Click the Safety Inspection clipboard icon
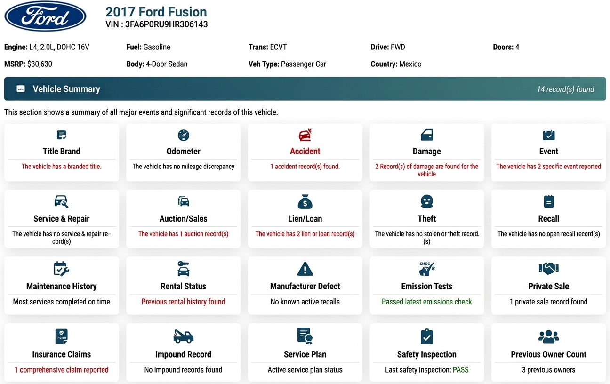The height and width of the screenshot is (384, 610). pos(427,337)
